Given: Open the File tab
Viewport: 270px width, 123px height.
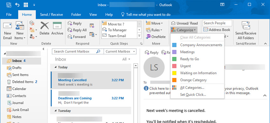Looking at the screenshot, I should (x=9, y=15).
